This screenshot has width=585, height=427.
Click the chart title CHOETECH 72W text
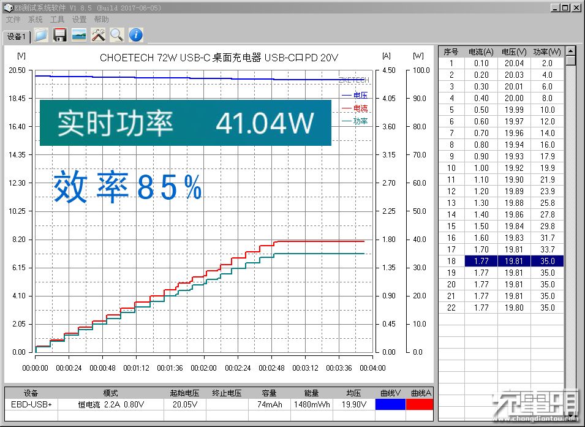pos(219,58)
